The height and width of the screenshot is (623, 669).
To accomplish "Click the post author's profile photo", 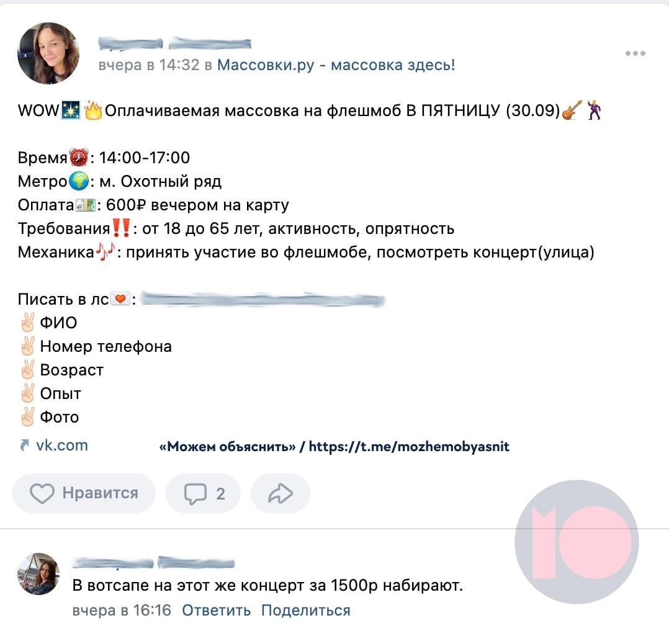I will pyautogui.click(x=48, y=53).
